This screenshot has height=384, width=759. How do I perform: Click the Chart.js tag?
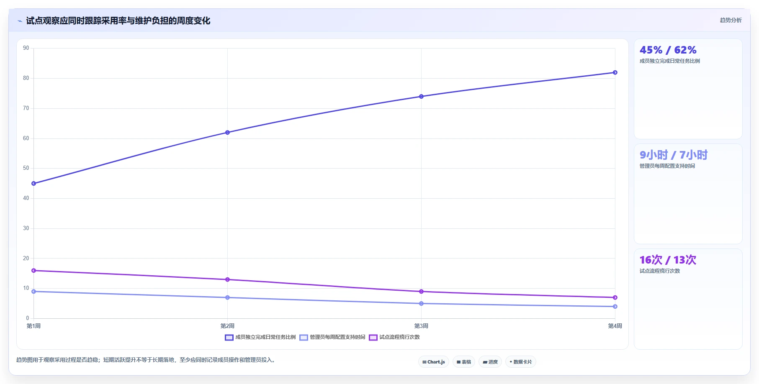[434, 362]
